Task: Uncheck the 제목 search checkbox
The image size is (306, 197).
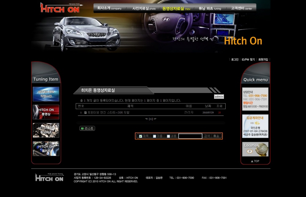Action: tap(140, 136)
